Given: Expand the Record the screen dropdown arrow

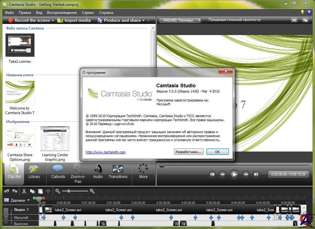Looking at the screenshot, I should 53,21.
